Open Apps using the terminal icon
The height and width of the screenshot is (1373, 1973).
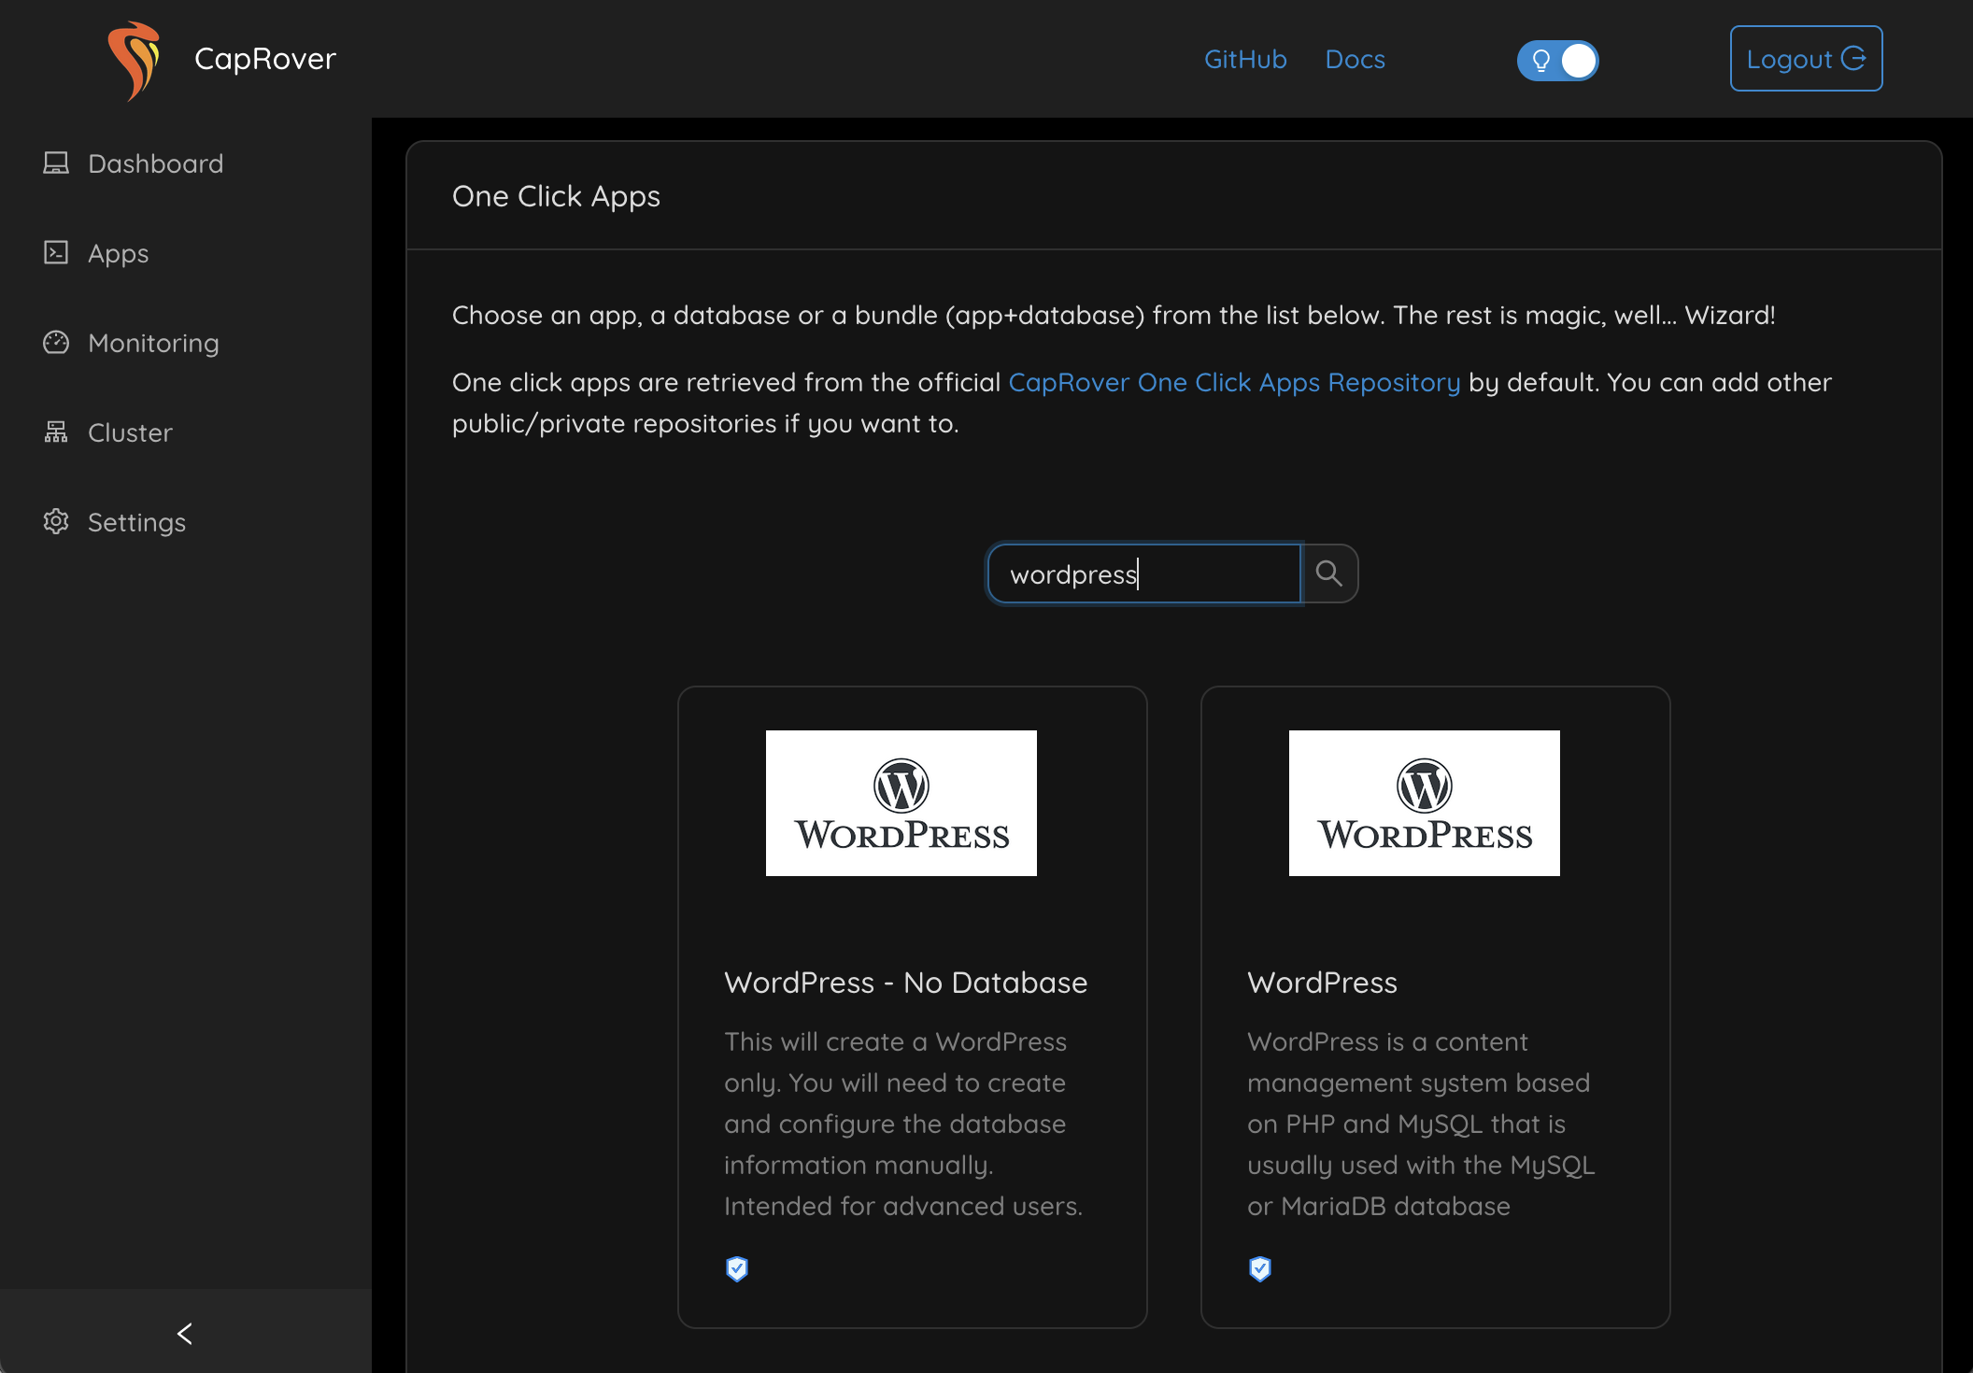coord(56,252)
